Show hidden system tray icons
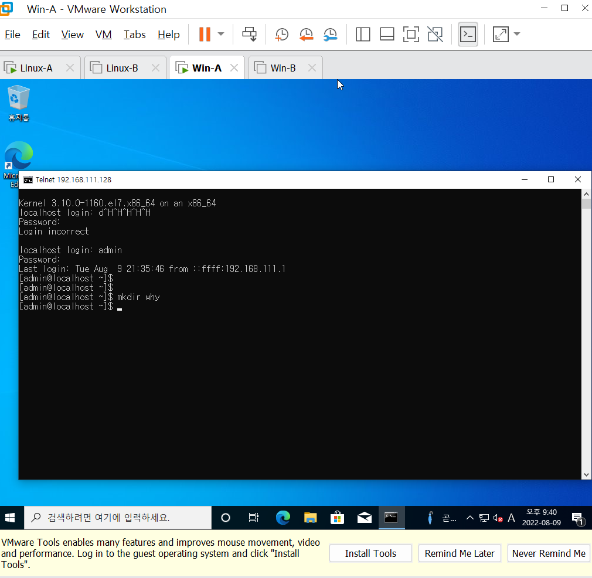Screen dimensions: 592x578 pyautogui.click(x=469, y=518)
